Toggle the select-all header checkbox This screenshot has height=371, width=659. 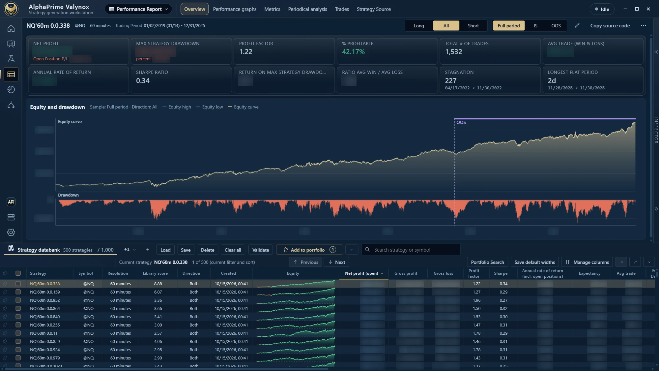[x=18, y=273]
